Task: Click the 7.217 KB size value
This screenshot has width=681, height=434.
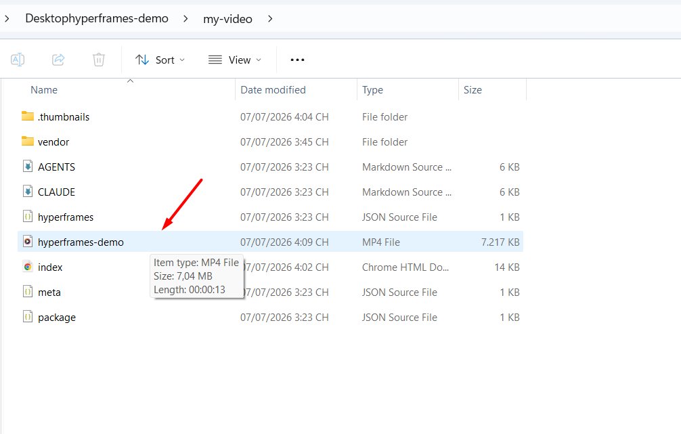Action: click(x=500, y=242)
